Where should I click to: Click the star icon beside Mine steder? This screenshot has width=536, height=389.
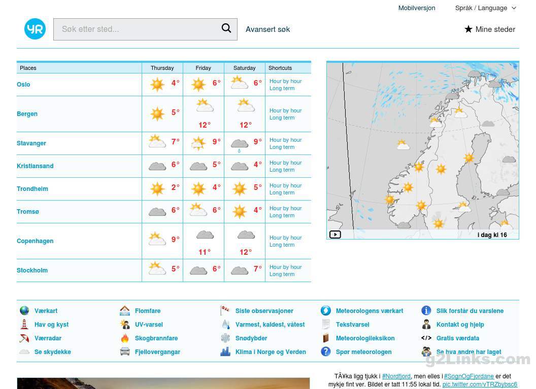coord(468,29)
